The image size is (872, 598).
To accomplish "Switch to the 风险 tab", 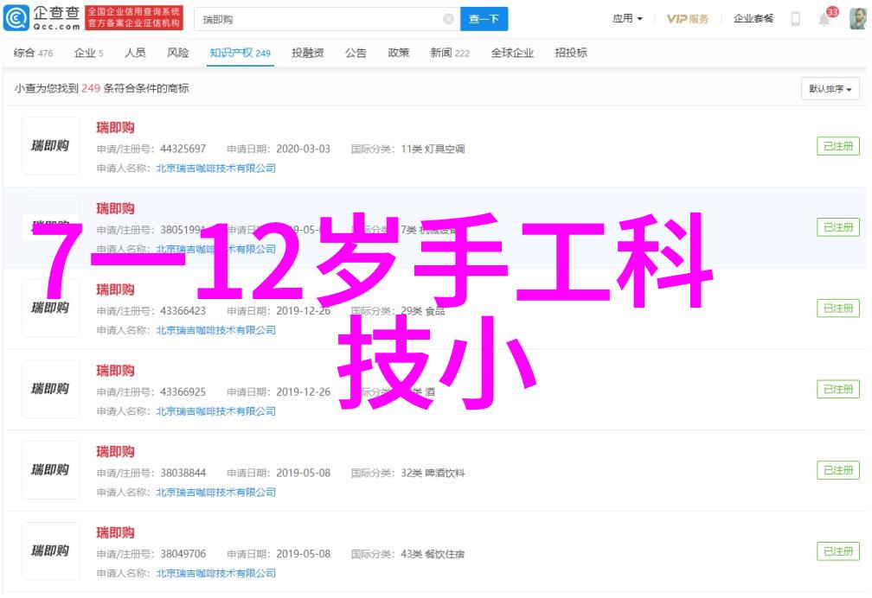I will [x=178, y=53].
